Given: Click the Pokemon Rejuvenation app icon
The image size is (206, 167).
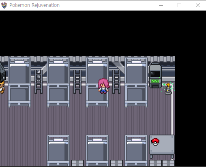Looking at the screenshot, I should pos(4,5).
